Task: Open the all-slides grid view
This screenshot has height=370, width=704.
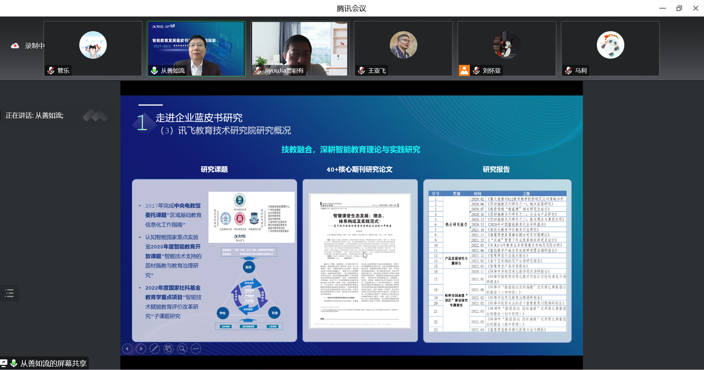Action: click(168, 349)
